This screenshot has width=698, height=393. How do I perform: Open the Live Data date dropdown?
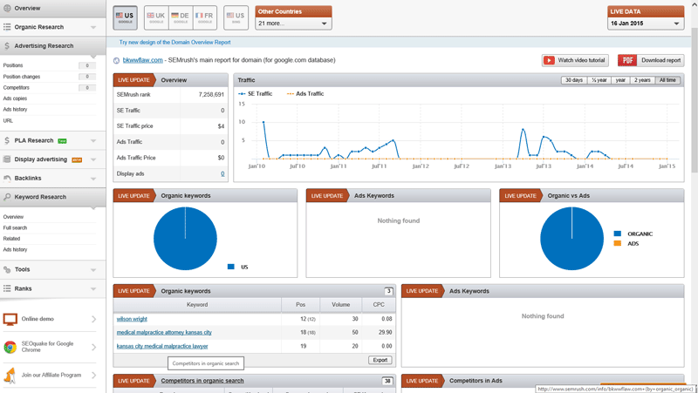[x=646, y=24]
